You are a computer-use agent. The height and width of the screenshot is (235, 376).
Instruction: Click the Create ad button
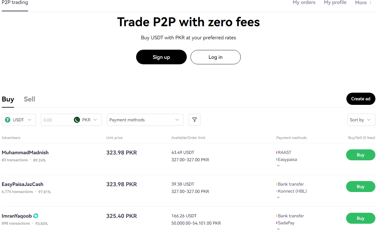coord(361,99)
